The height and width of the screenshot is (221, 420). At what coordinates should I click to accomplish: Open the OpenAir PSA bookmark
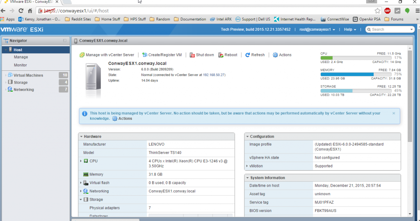click(x=367, y=19)
